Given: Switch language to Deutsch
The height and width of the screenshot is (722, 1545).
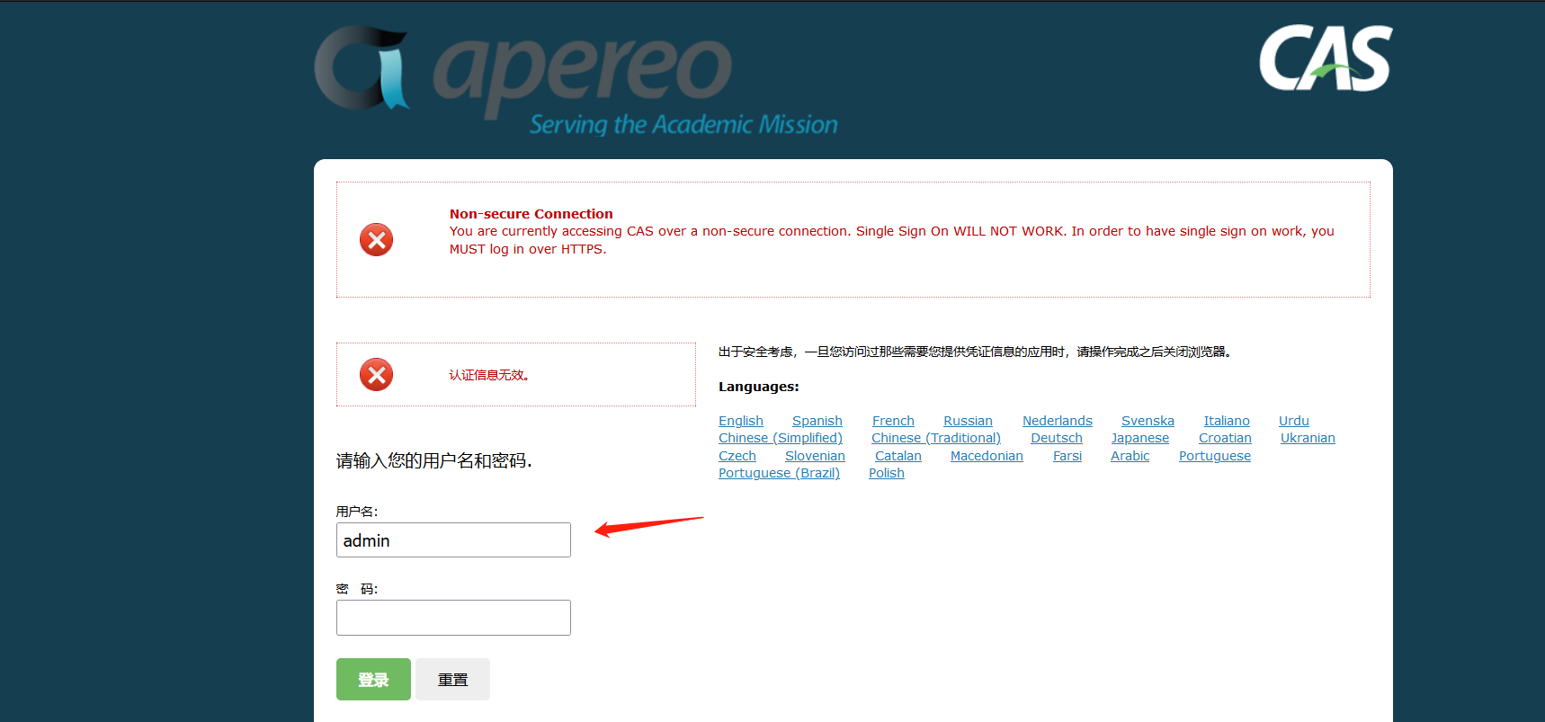Looking at the screenshot, I should pyautogui.click(x=1057, y=438).
